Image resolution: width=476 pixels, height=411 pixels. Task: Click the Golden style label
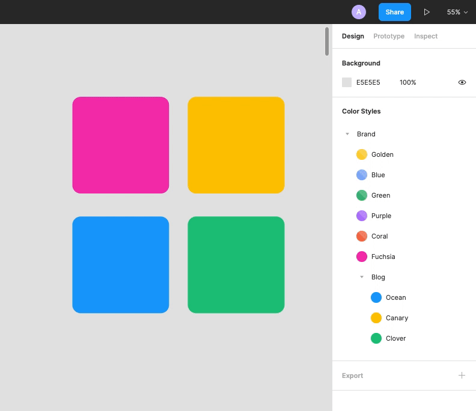pyautogui.click(x=382, y=154)
